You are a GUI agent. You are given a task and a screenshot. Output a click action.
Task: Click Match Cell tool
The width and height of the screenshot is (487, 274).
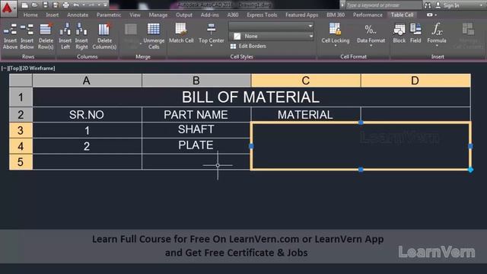pos(181,33)
